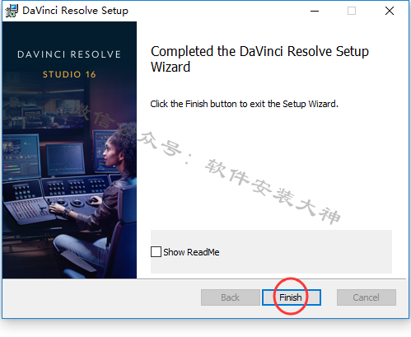Image resolution: width=411 pixels, height=337 pixels.
Task: Minimize the DaVinci Resolve Setup window
Action: coord(315,11)
